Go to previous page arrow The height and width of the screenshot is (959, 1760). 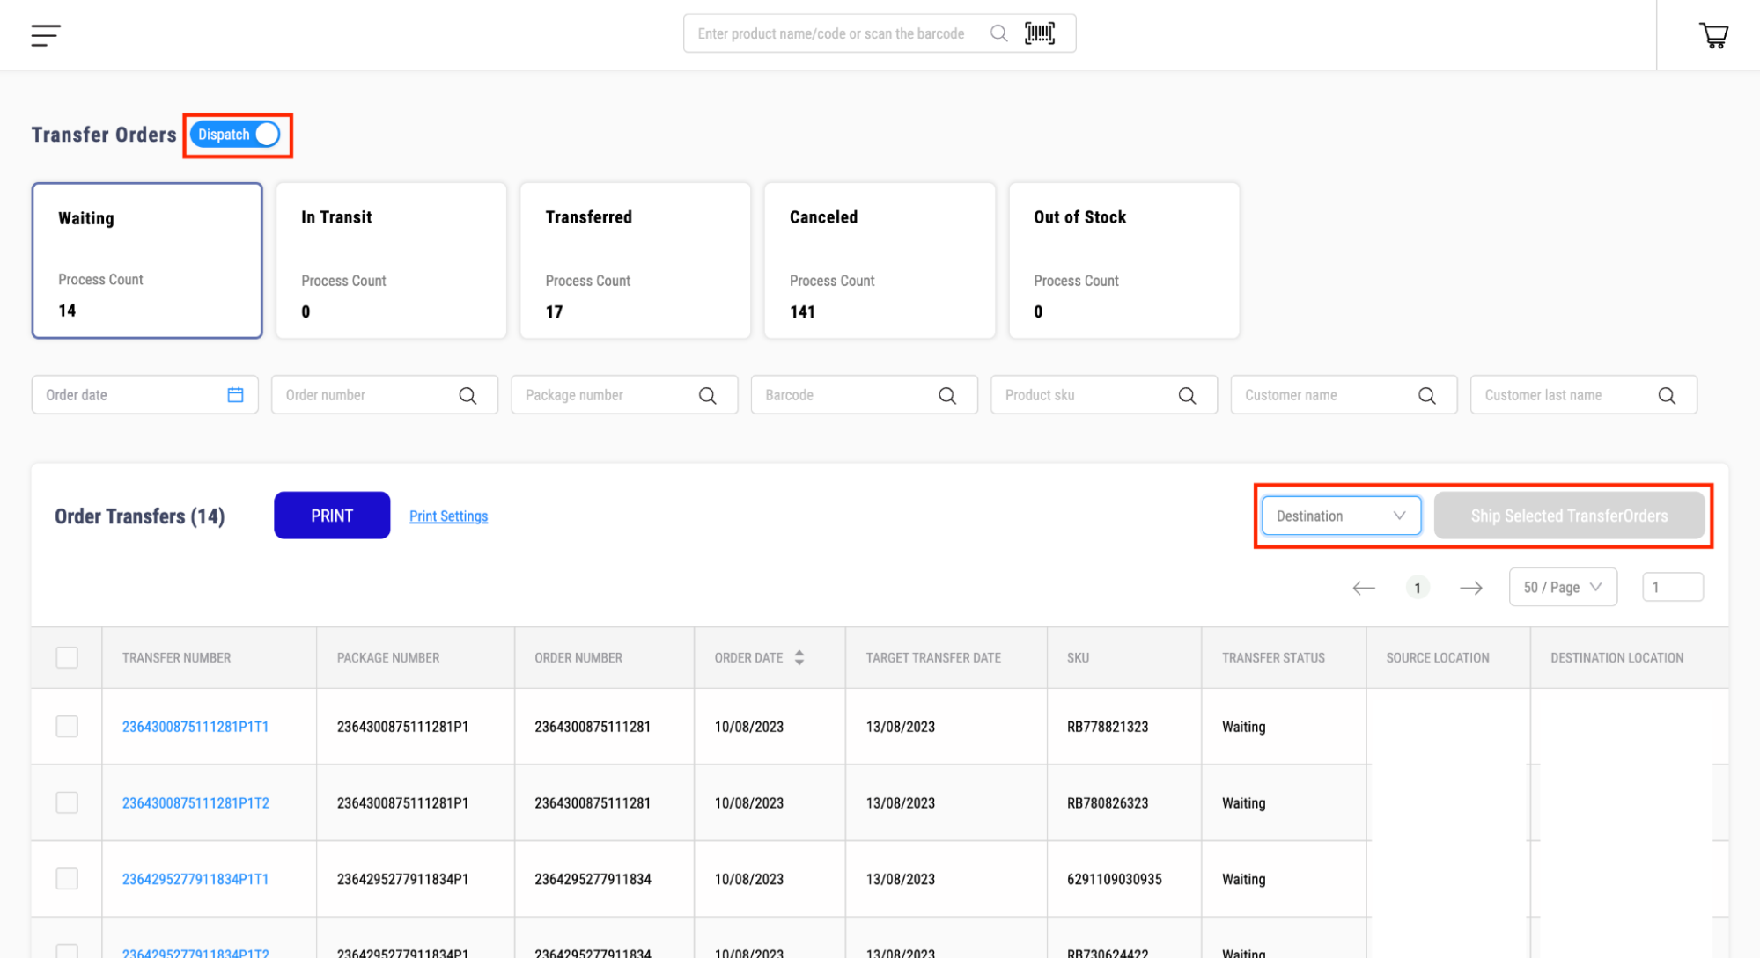[x=1364, y=588]
